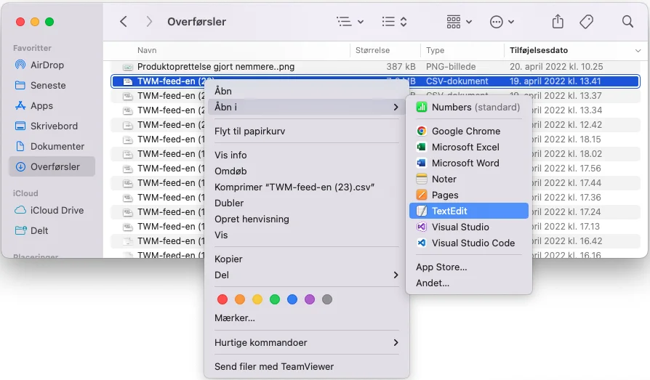Image resolution: width=650 pixels, height=380 pixels.
Task: Open file with TextEdit
Action: click(x=469, y=211)
